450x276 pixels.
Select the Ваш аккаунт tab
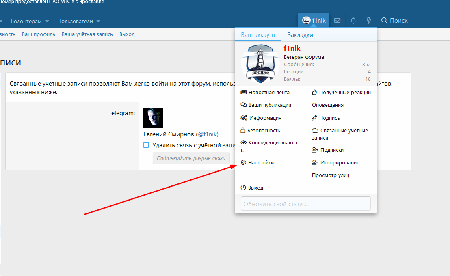(x=258, y=35)
